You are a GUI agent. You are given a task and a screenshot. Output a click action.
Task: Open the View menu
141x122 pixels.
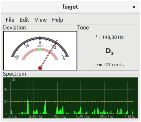tap(41, 20)
